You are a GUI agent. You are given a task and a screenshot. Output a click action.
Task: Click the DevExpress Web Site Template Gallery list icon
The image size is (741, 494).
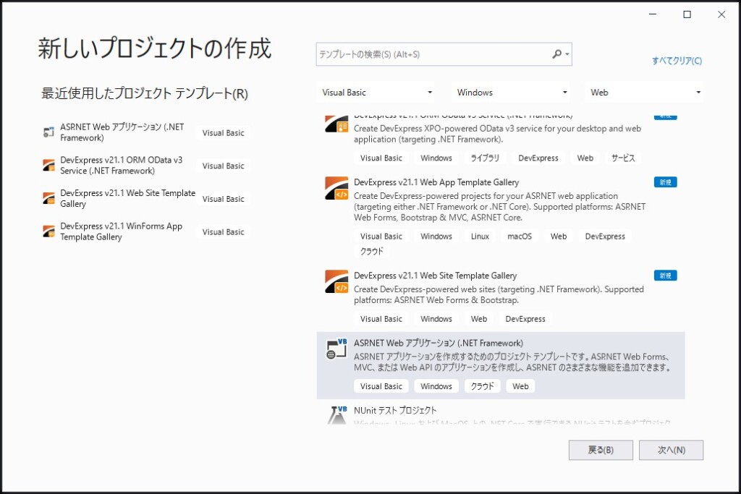click(x=336, y=281)
